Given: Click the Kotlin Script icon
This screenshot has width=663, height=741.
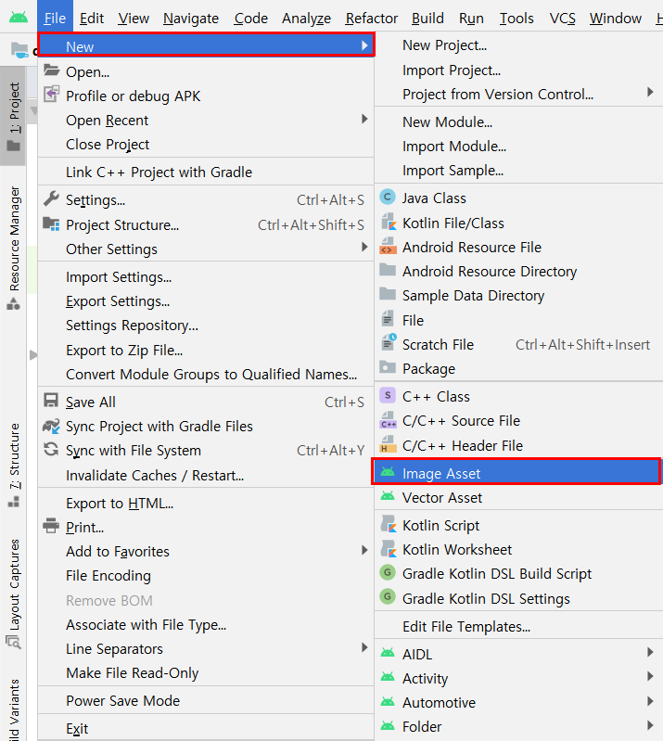Looking at the screenshot, I should [389, 524].
